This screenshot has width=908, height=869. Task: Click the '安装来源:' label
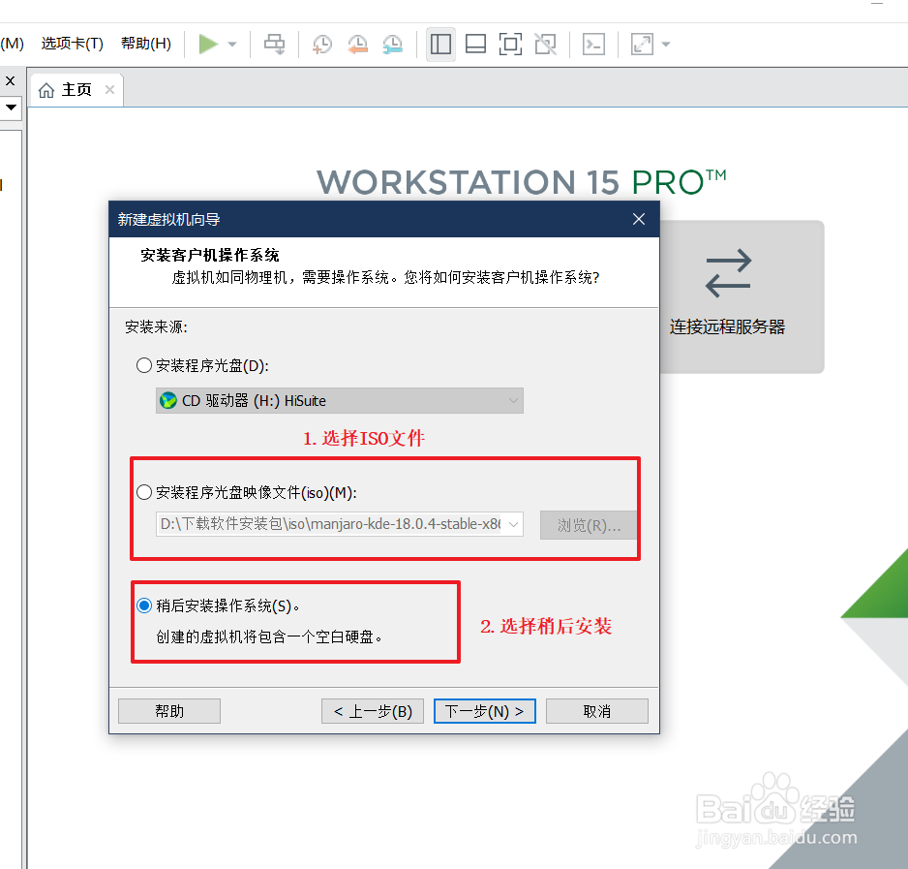157,326
